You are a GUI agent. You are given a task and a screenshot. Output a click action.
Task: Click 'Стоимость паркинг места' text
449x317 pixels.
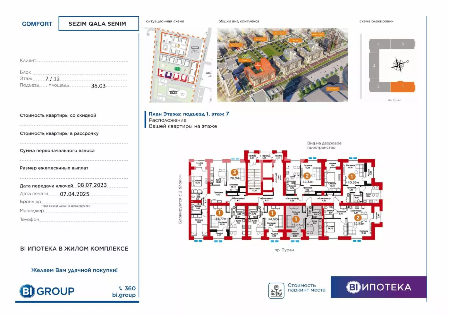click(x=306, y=288)
